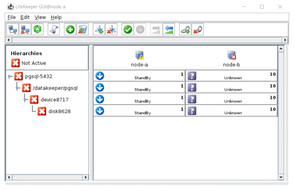Click the Connect to server toolbar icon
The width and height of the screenshot is (295, 191).
pyautogui.click(x=12, y=30)
